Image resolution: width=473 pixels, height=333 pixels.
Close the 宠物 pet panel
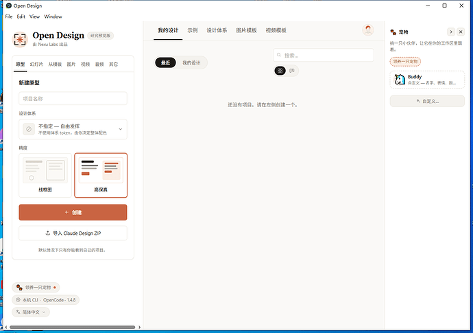pyautogui.click(x=461, y=32)
